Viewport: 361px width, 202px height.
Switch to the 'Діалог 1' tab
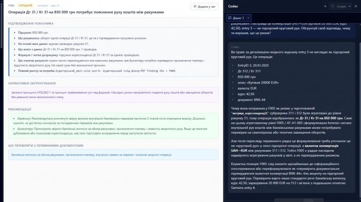tap(236, 18)
